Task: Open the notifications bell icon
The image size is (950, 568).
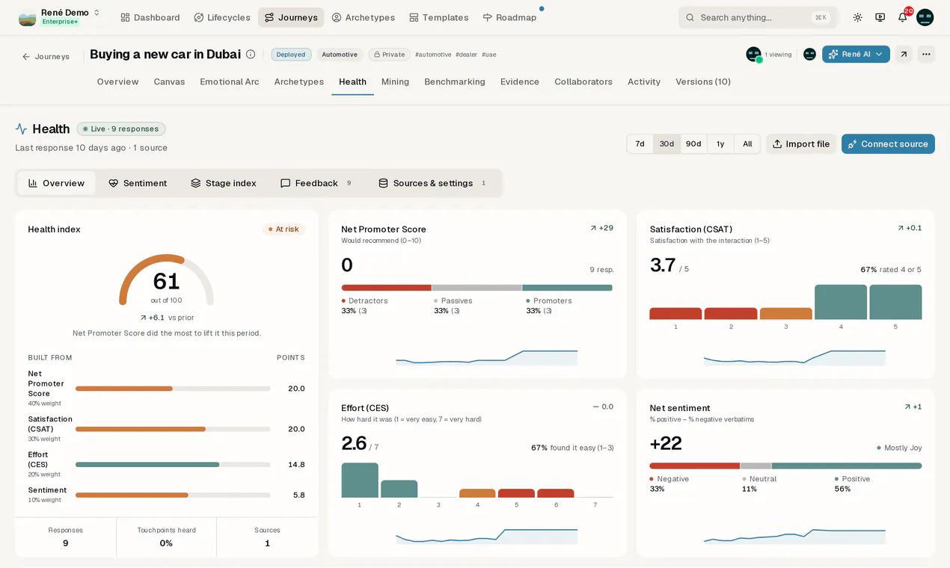Action: click(903, 17)
